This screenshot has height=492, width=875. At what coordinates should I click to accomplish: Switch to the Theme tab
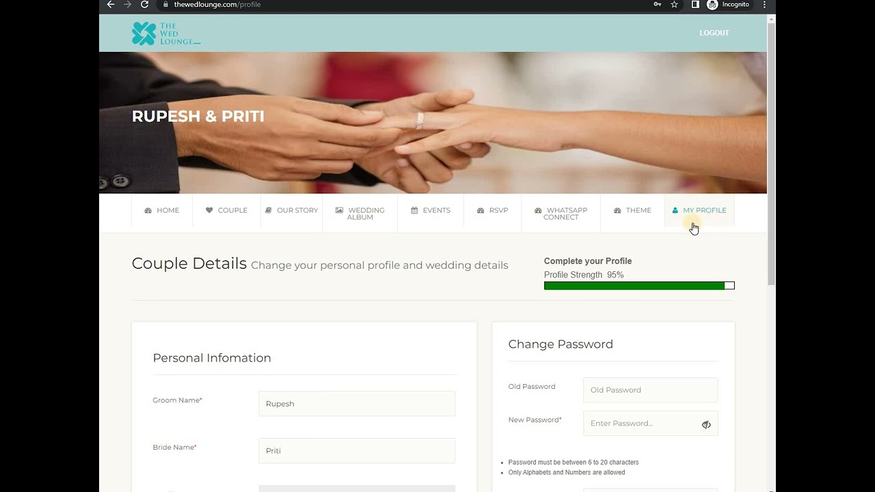pos(632,210)
